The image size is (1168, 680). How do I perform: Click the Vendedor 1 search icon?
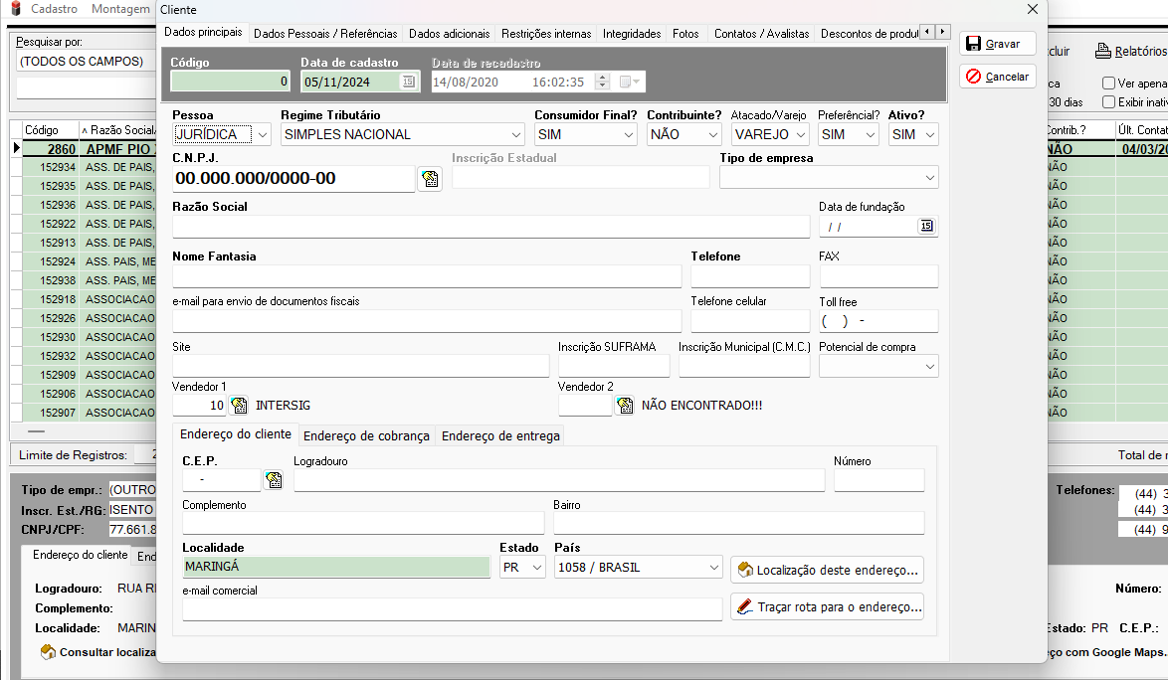click(x=239, y=406)
